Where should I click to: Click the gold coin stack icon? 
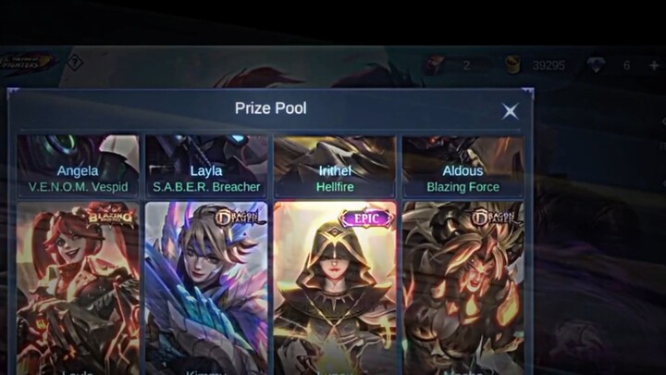click(x=513, y=65)
